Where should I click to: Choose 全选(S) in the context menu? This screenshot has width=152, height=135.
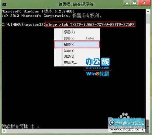[x=77, y=50]
